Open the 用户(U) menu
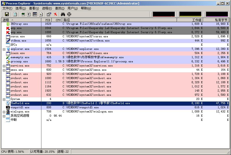Screen dimensions: 231x155 pos(72,8)
